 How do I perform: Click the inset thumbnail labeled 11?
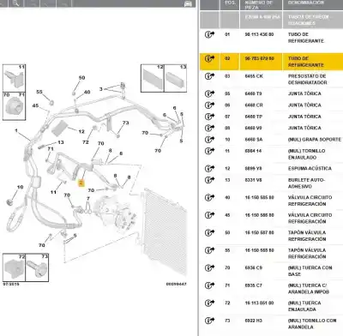(14, 78)
